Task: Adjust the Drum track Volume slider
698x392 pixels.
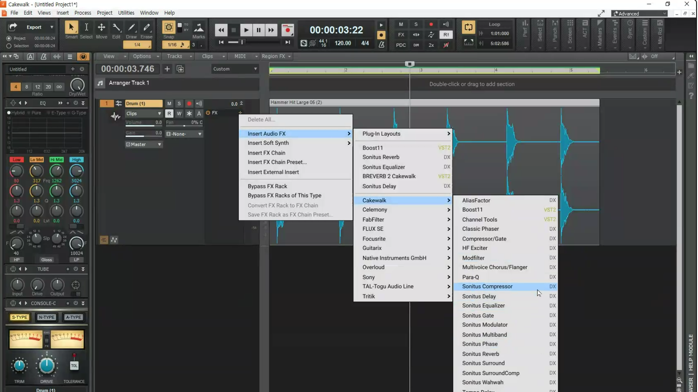Action: [x=144, y=123]
